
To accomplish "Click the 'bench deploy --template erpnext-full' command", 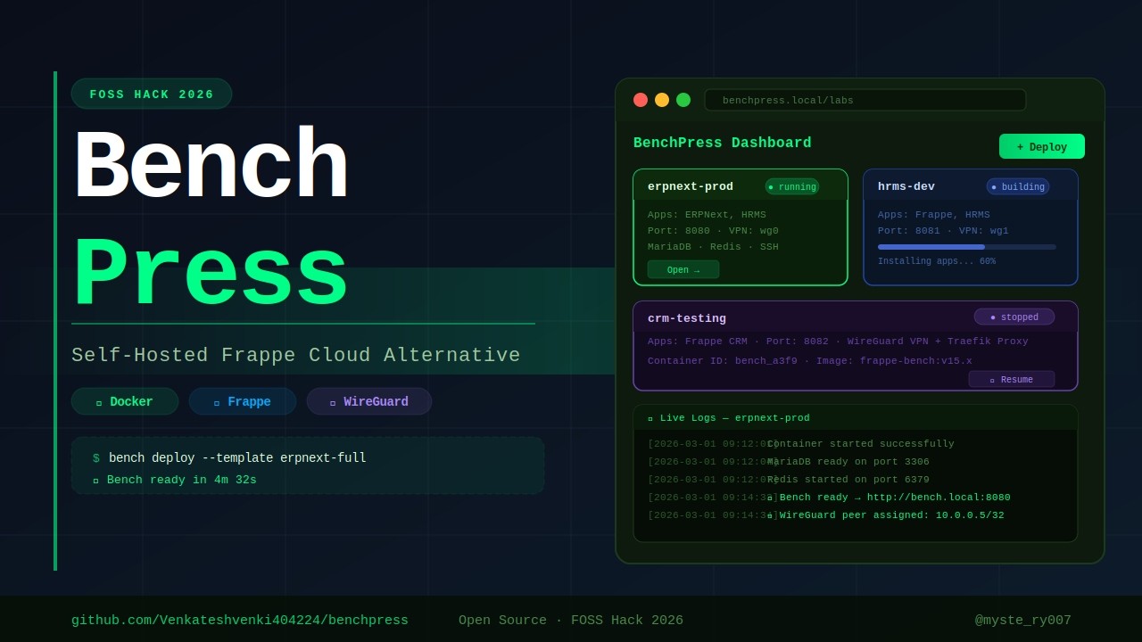I will [237, 457].
